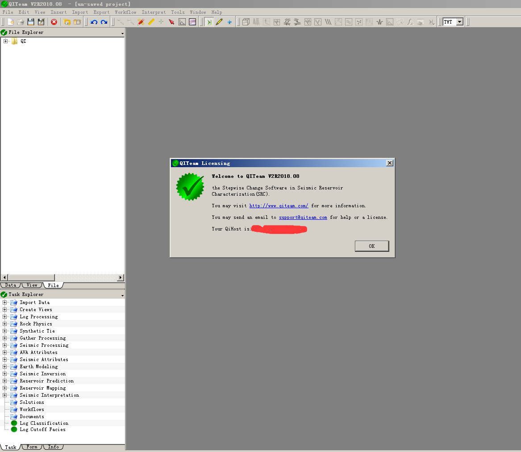This screenshot has width=521, height=452.
Task: Expand the QI folder tree node
Action: [x=6, y=41]
